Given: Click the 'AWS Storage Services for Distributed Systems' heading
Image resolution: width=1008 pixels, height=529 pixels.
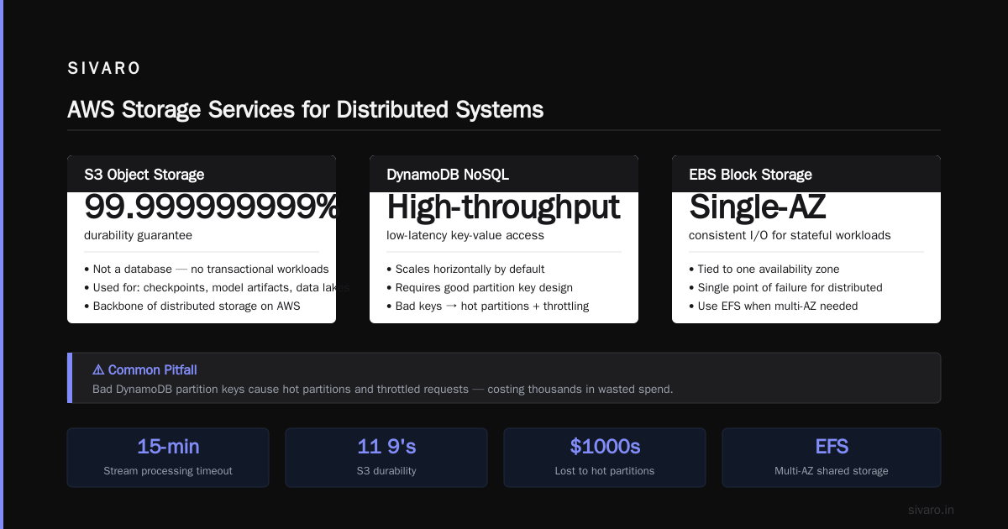Looking at the screenshot, I should (x=305, y=109).
